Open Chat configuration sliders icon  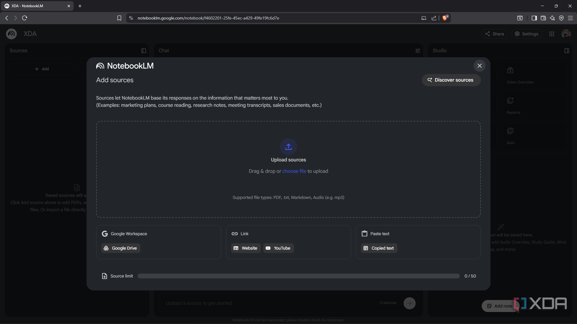click(417, 51)
